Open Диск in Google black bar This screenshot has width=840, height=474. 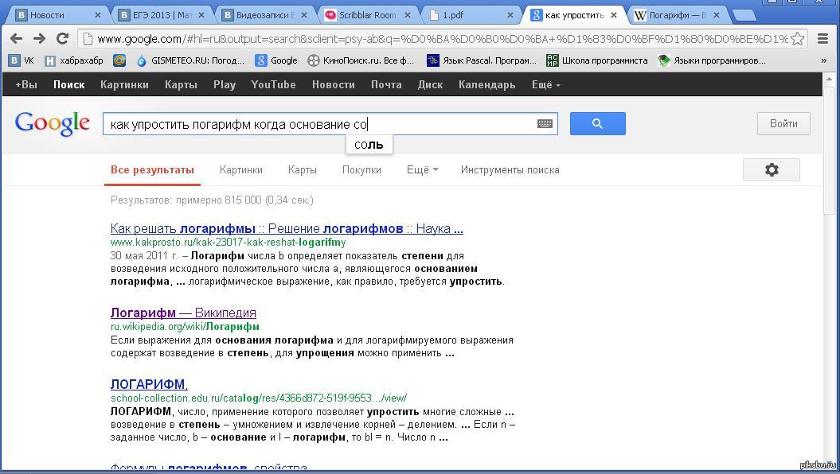pos(430,84)
